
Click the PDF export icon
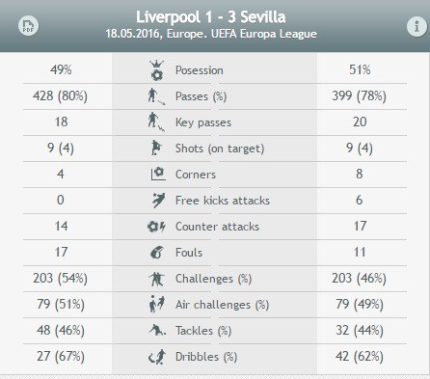click(28, 26)
